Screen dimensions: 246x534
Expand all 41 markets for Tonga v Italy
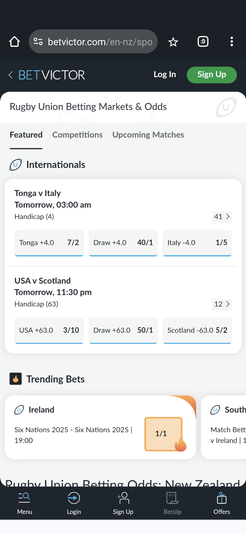(222, 217)
